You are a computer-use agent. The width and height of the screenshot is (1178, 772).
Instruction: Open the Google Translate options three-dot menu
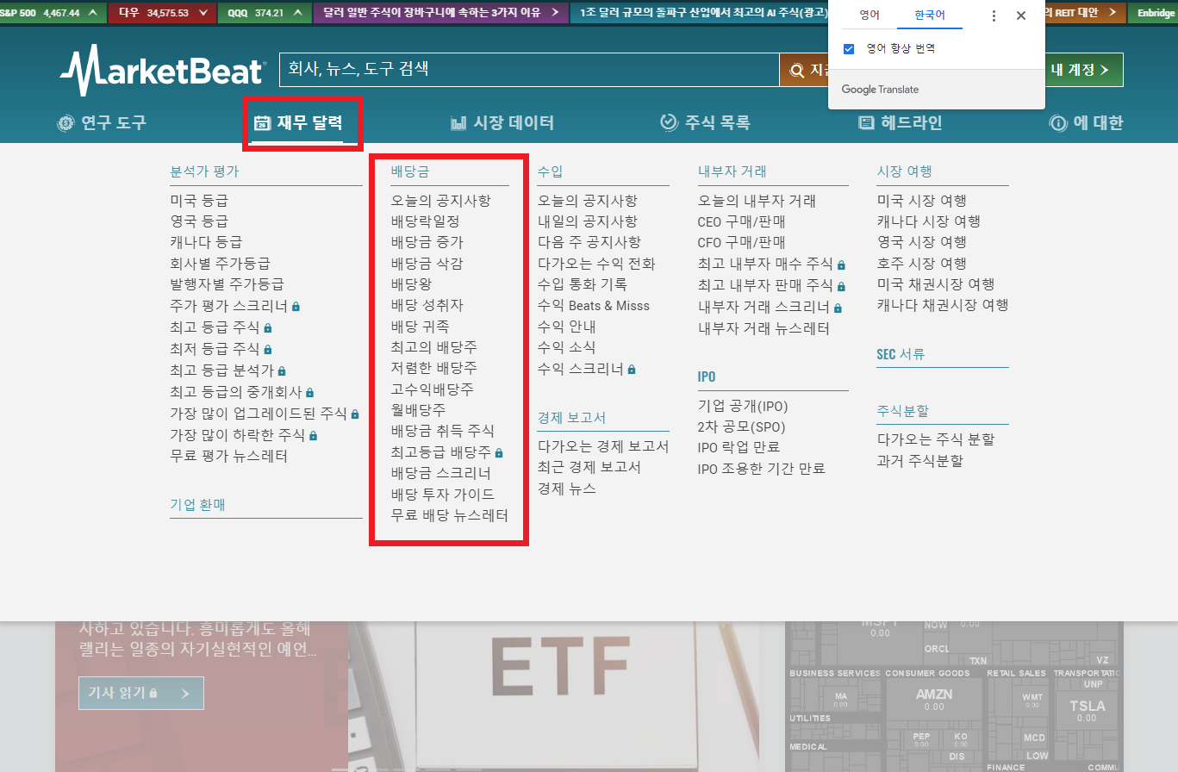click(x=994, y=15)
